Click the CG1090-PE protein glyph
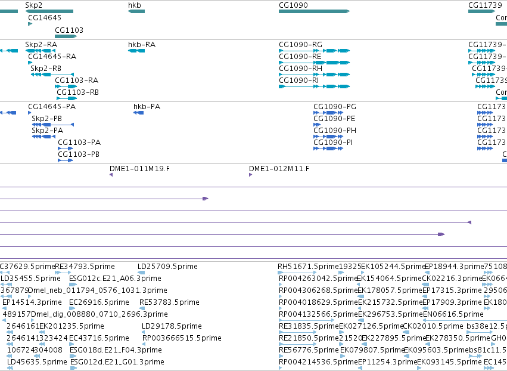Screen dimensions: 507x371 (x=317, y=125)
